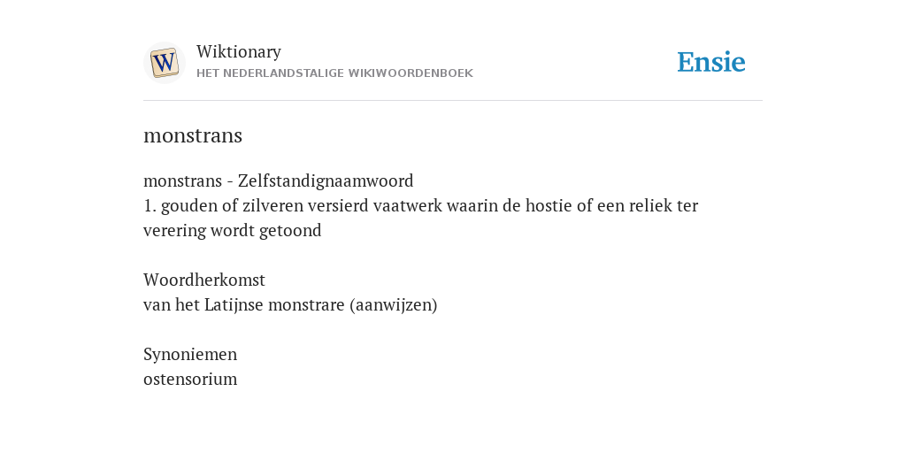
Task: Click the word Latijnse in etymology
Action: tap(234, 305)
